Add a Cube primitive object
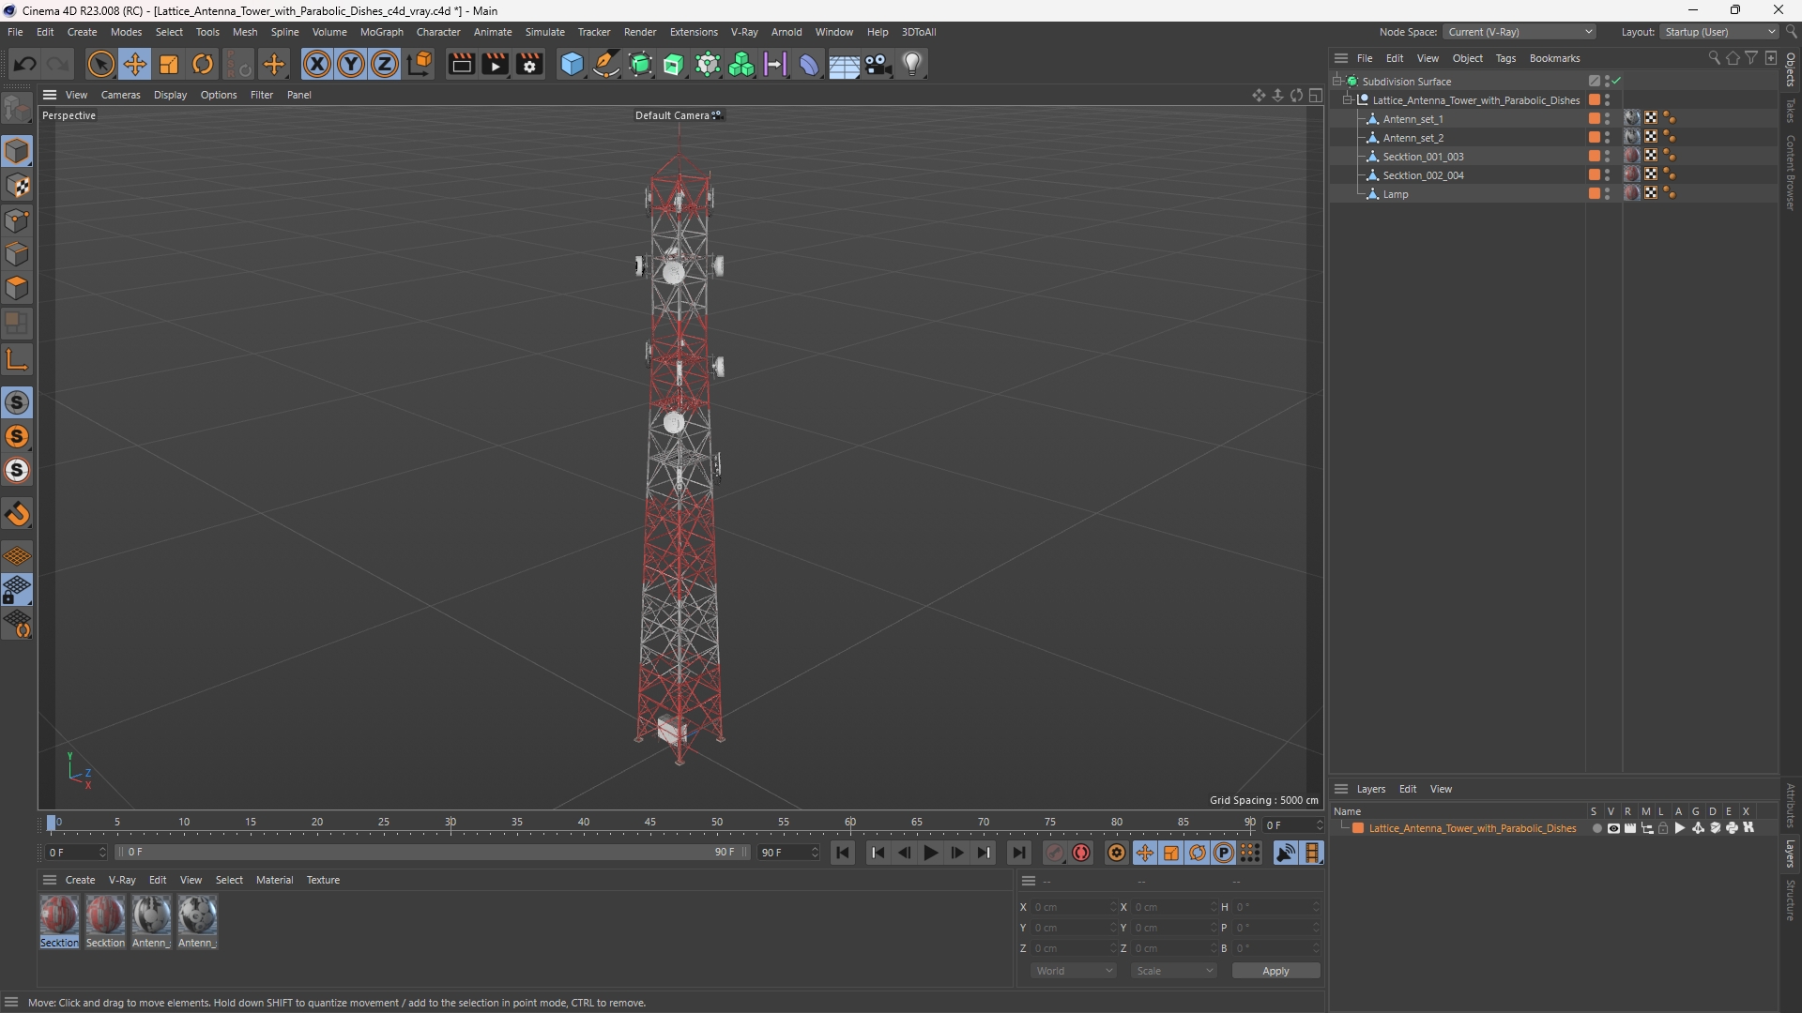Image resolution: width=1802 pixels, height=1013 pixels. click(572, 64)
